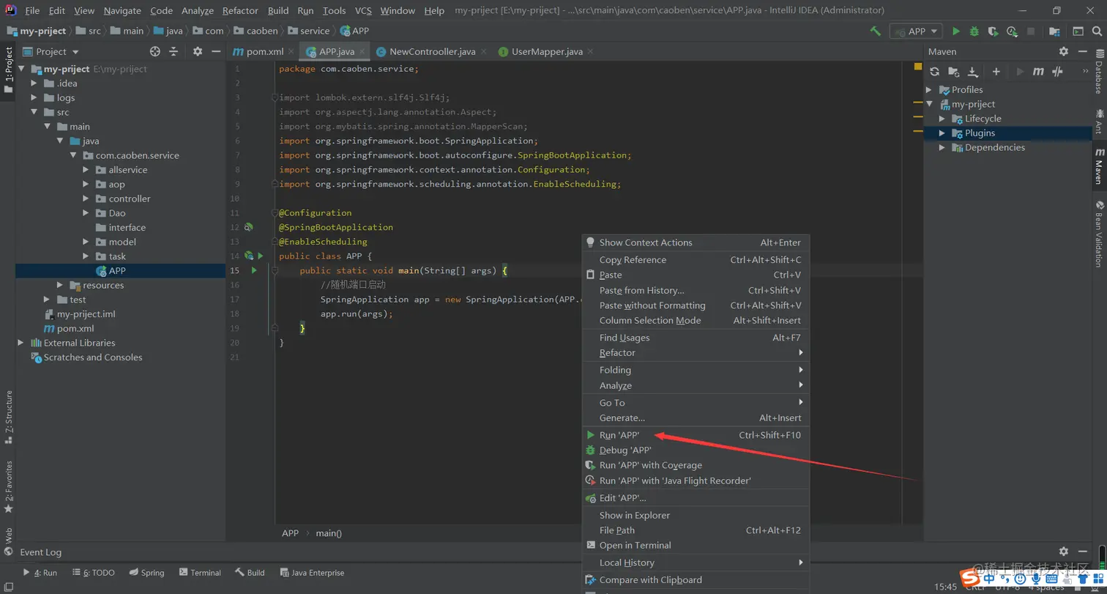Toggle Maven Offline Mode icon

1057,72
